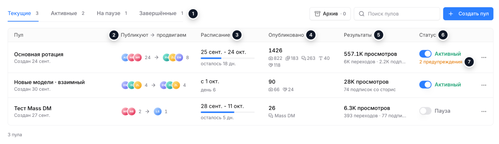
Task: Click the NB avatar in the Тест Mass DM row
Action: pos(132,111)
